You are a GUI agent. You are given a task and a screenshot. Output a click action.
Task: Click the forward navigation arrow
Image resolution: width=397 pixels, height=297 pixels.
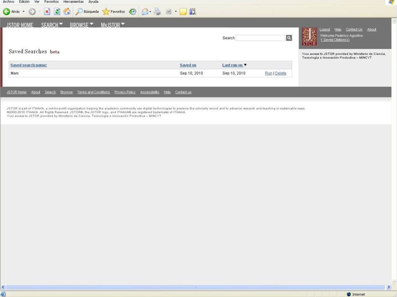(x=32, y=12)
